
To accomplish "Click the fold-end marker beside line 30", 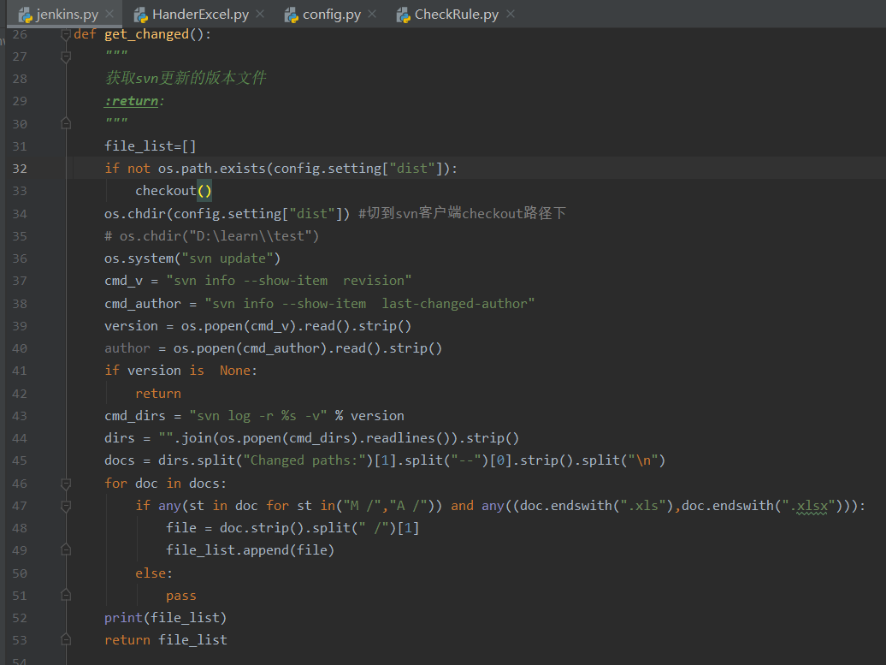I will (x=66, y=123).
